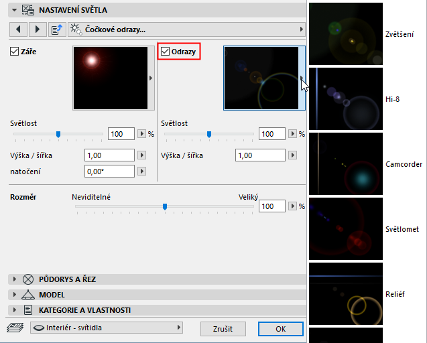Choose the Camcorder reflection preset
This screenshot has width=427, height=343.
point(346,164)
